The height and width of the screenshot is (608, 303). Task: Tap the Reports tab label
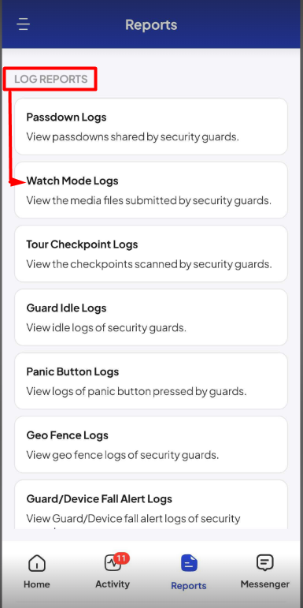189,585
